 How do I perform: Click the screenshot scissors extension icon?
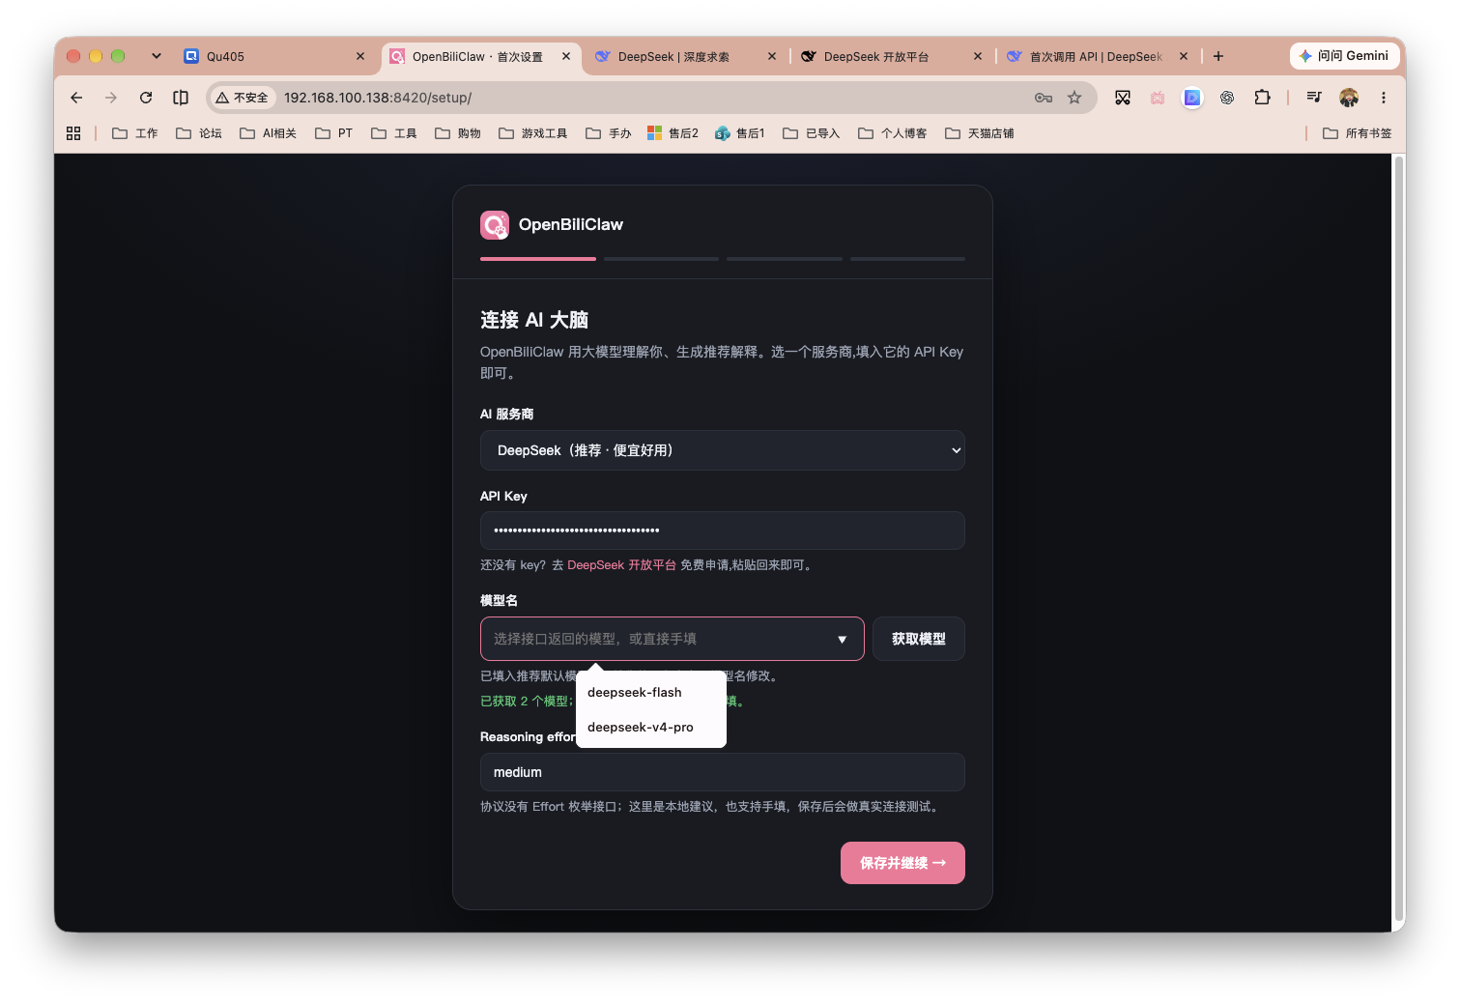(x=1123, y=98)
